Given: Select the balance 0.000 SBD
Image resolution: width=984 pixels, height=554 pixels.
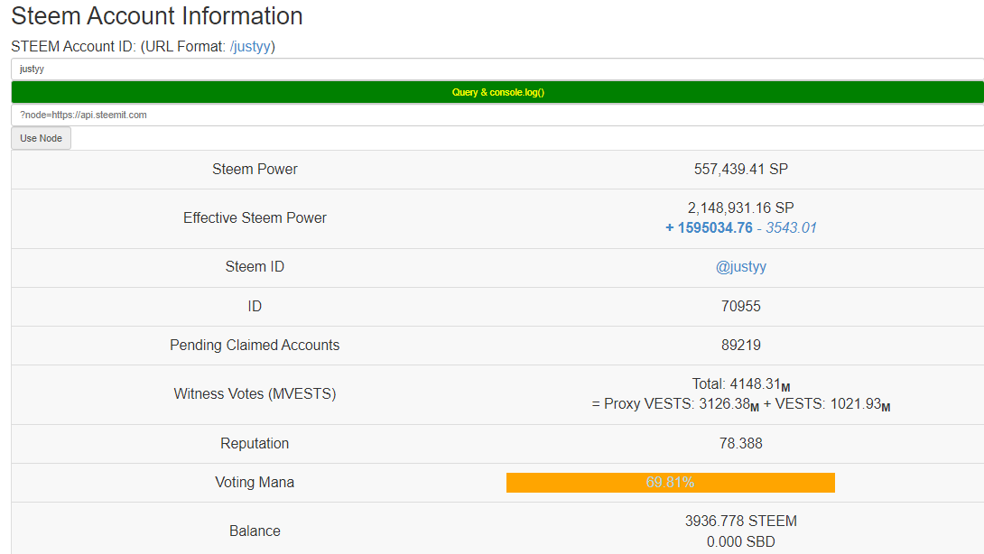Looking at the screenshot, I should [x=740, y=541].
